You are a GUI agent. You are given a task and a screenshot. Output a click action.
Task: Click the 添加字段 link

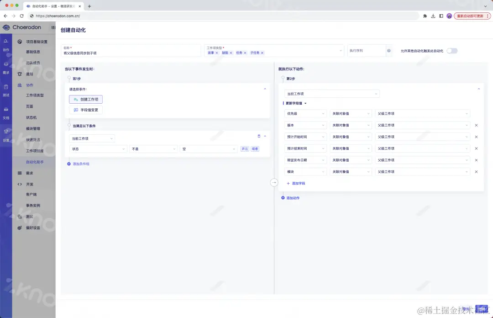point(296,184)
